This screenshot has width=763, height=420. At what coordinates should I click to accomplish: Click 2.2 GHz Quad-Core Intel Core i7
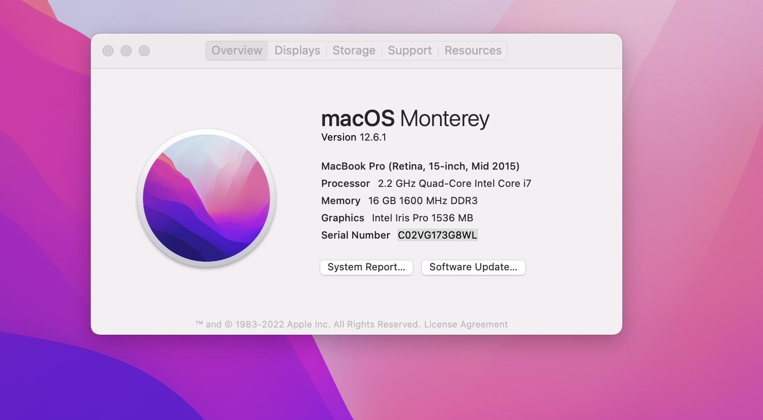pos(455,183)
